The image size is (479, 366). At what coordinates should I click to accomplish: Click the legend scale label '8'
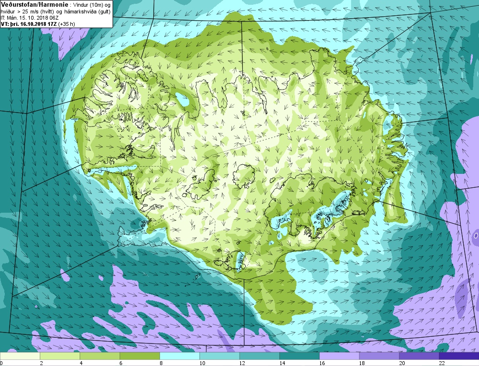click(x=161, y=363)
